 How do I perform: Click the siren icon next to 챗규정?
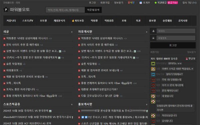coord(187,59)
